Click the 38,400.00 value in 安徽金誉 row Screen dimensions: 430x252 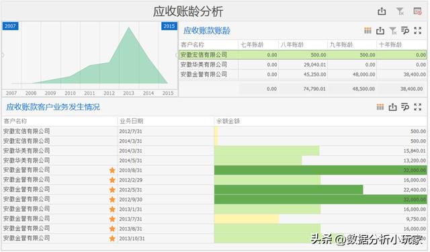coord(415,75)
